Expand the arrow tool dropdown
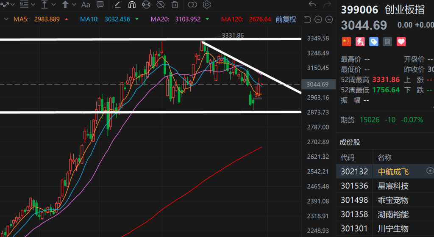The width and height of the screenshot is (434, 237). (74, 5)
